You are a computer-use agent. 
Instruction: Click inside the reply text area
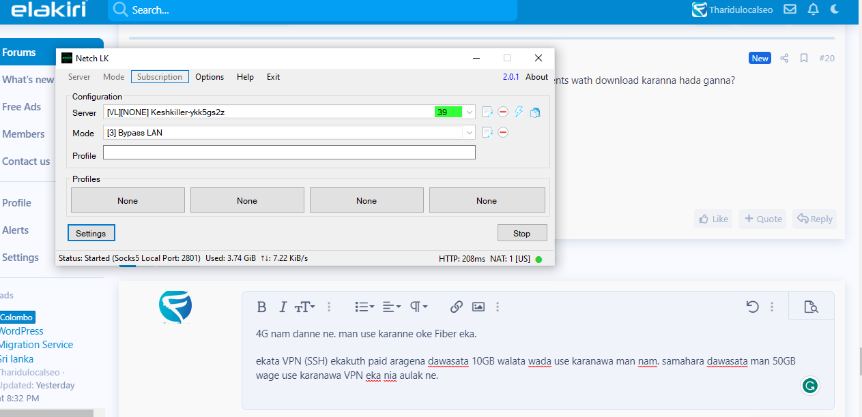[x=538, y=366]
